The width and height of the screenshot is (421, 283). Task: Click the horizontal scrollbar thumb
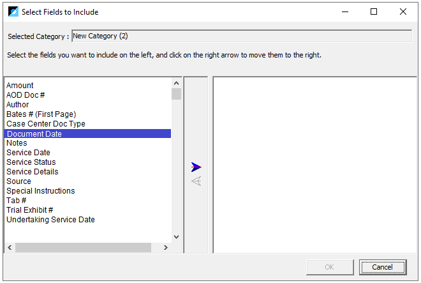[83, 247]
